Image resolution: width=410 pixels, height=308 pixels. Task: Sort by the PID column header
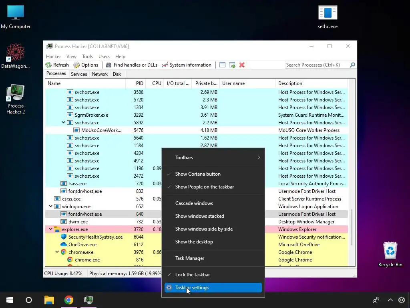tap(136, 83)
